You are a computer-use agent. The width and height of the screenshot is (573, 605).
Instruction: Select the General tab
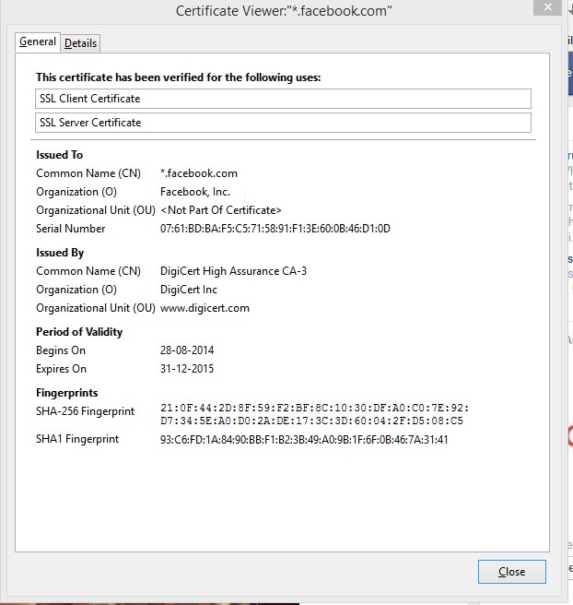click(x=38, y=42)
